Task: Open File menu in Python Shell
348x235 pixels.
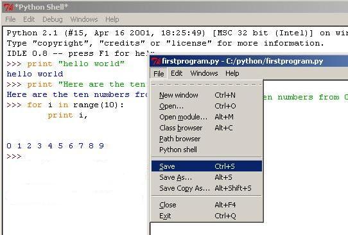Action: click(x=10, y=19)
